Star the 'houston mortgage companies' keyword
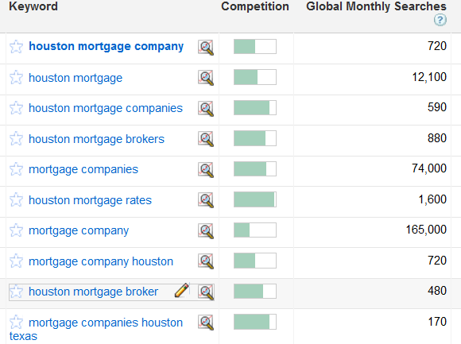 16,108
